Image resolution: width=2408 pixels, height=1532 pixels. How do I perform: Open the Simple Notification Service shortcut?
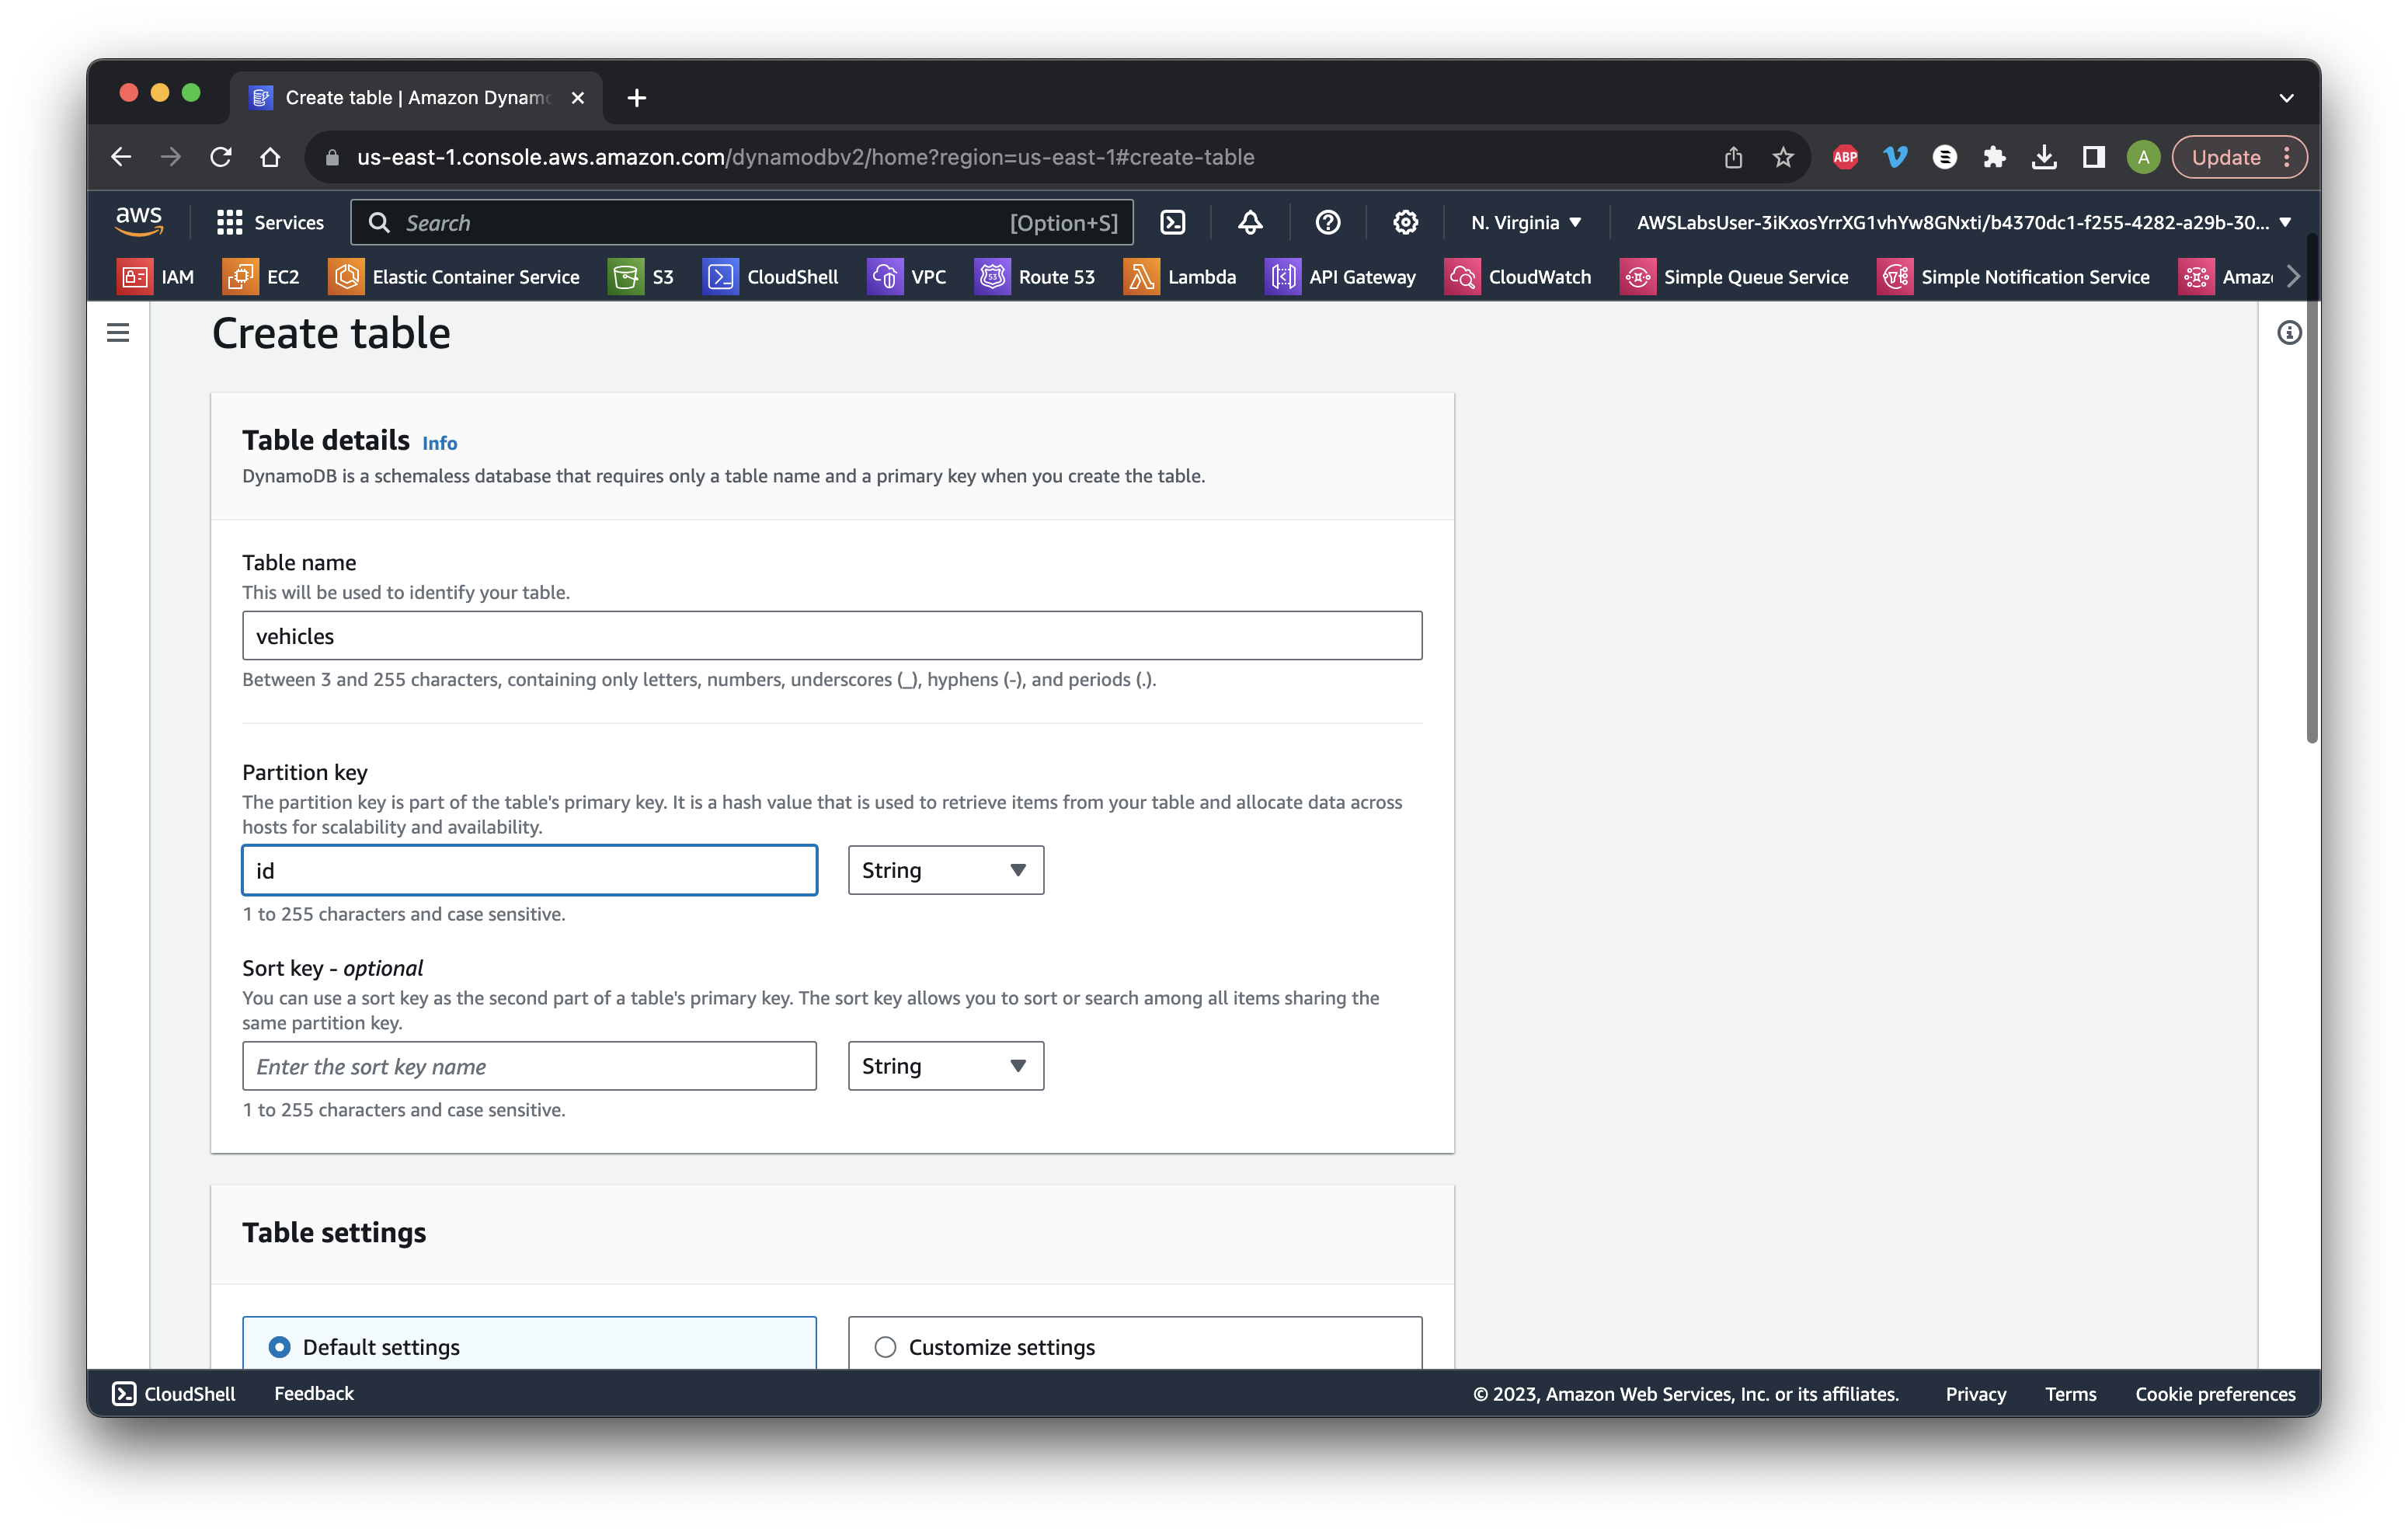coord(2014,277)
